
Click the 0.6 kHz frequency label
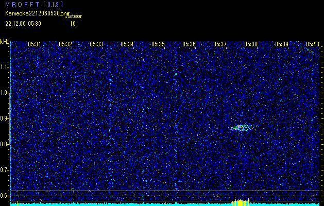(x=4, y=196)
